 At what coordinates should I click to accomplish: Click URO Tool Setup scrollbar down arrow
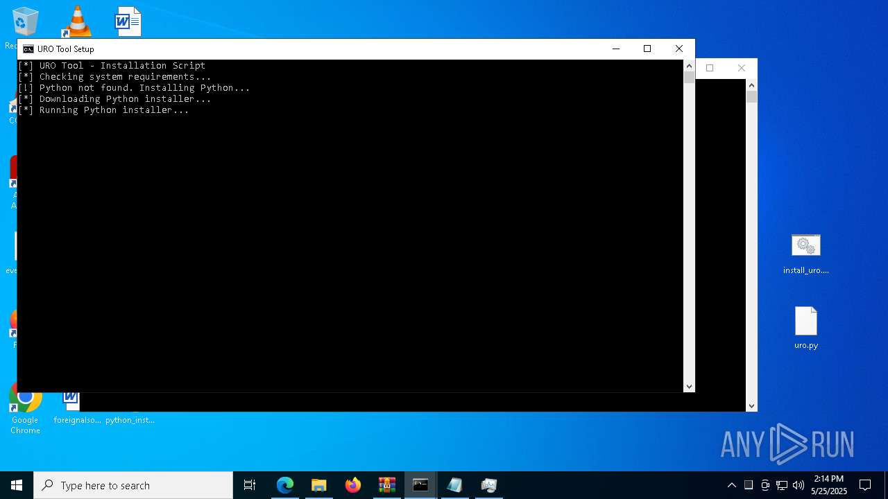tap(689, 387)
